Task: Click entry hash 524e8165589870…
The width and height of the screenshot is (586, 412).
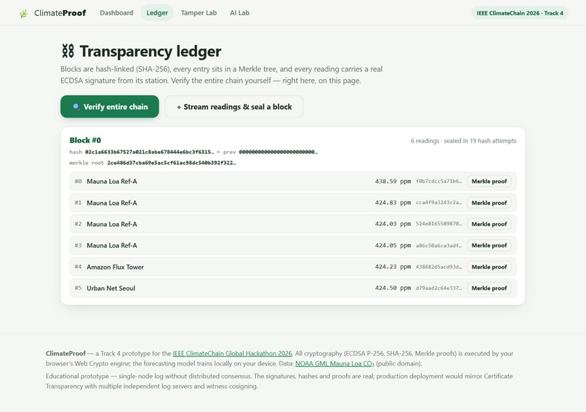Action: 438,224
